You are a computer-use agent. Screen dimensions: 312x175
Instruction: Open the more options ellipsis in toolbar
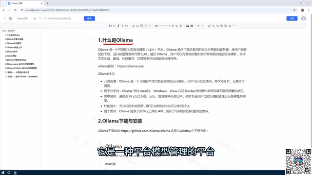click(234, 26)
